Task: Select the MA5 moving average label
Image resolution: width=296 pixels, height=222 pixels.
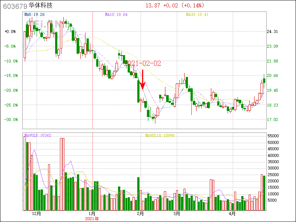Action: coord(34,14)
